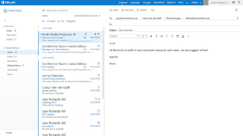Click the Subject field 'Class resources'

pos(178,30)
